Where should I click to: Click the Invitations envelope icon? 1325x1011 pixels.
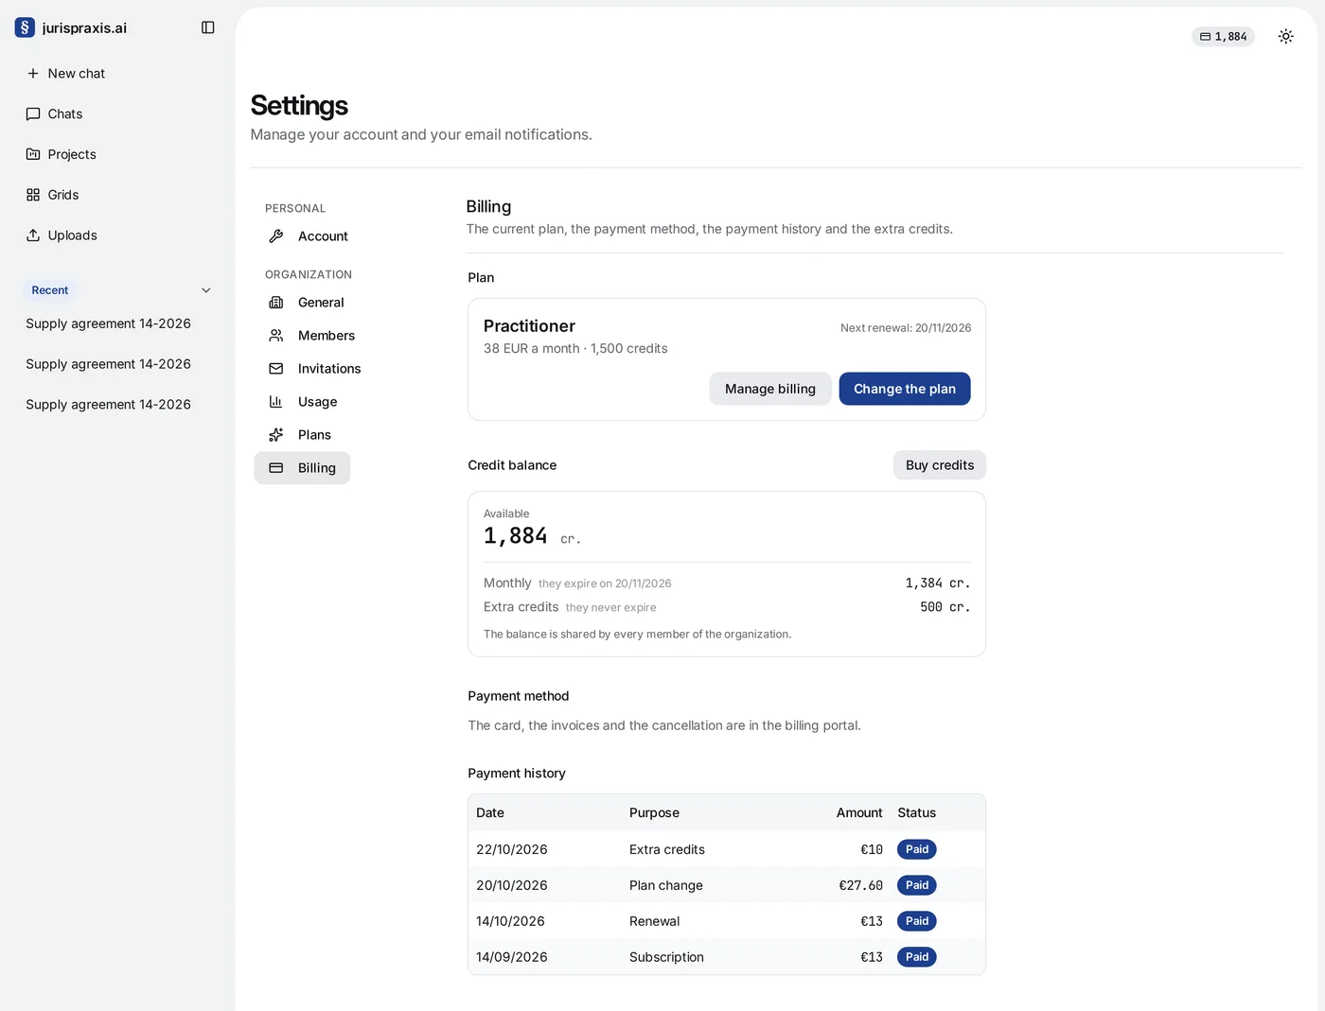tap(276, 369)
